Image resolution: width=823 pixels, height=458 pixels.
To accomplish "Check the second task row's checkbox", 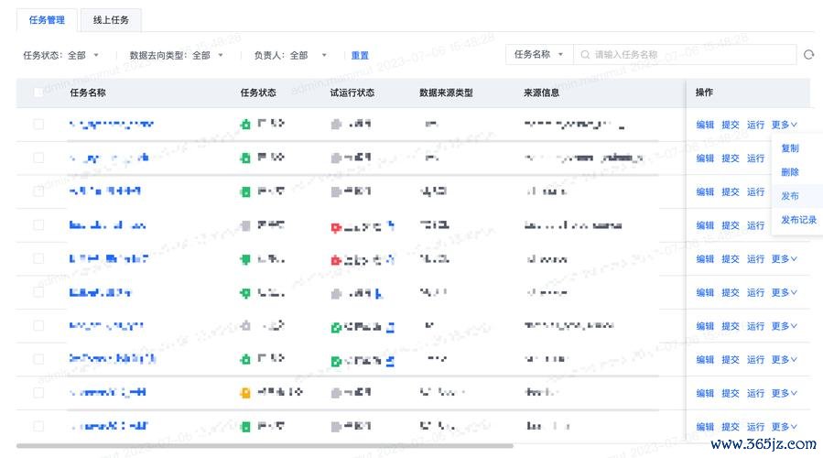I will click(x=38, y=158).
